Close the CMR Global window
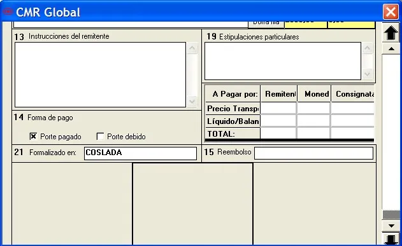 point(391,12)
